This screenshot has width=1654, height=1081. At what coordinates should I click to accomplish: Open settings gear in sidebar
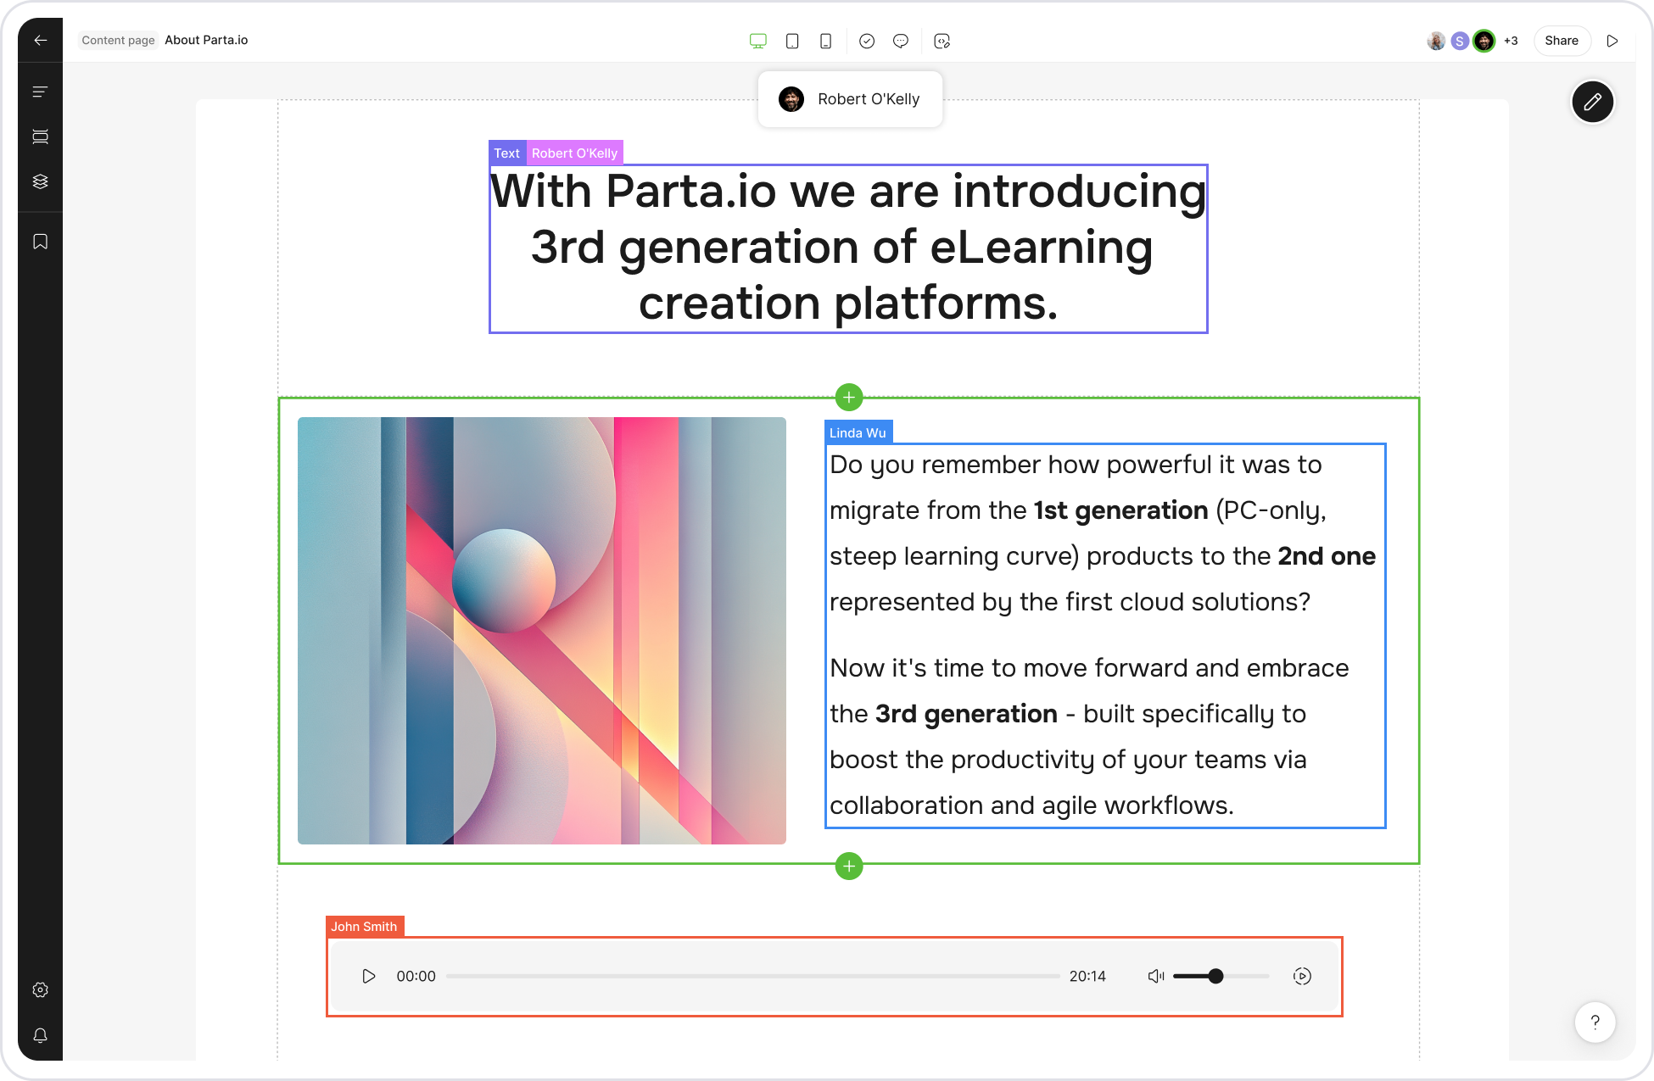[x=40, y=989]
